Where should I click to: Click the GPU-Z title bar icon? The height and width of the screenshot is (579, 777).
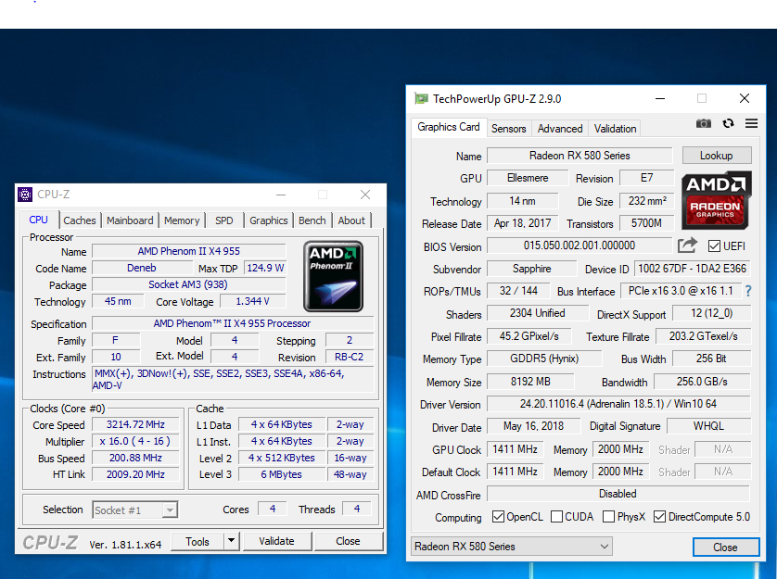click(421, 98)
